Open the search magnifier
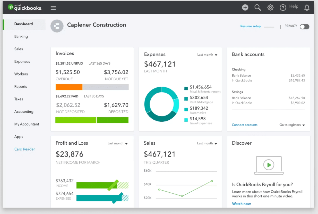Screen dimensions: 318x214 click(257, 7)
